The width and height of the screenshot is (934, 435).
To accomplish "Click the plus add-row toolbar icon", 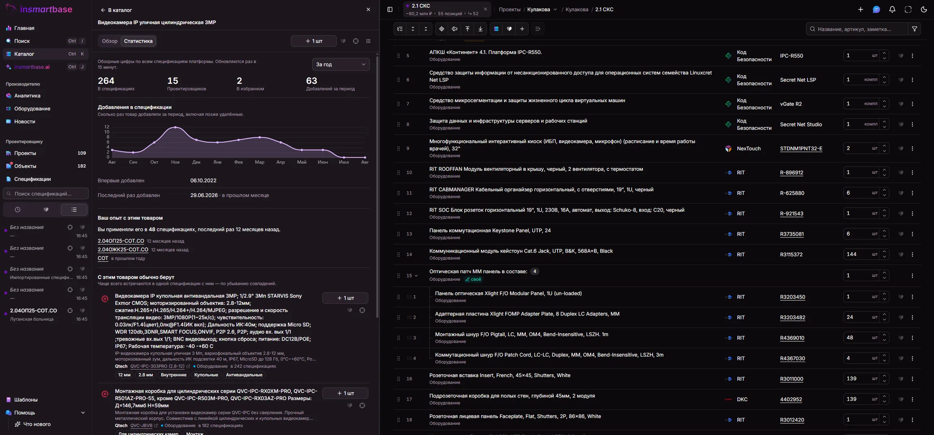I will coord(522,29).
